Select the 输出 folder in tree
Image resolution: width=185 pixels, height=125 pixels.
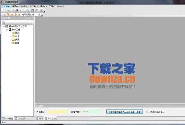tap(17, 43)
